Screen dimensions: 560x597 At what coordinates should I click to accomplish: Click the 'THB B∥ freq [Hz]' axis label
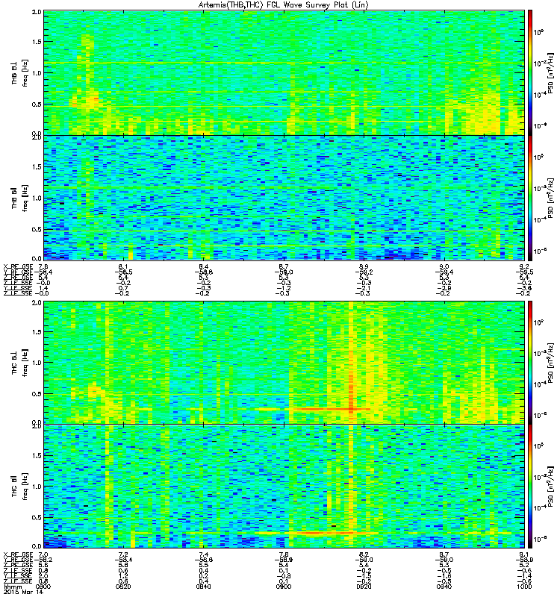19,198
